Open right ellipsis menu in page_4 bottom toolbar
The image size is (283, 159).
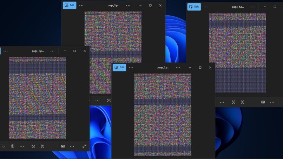[272, 102]
